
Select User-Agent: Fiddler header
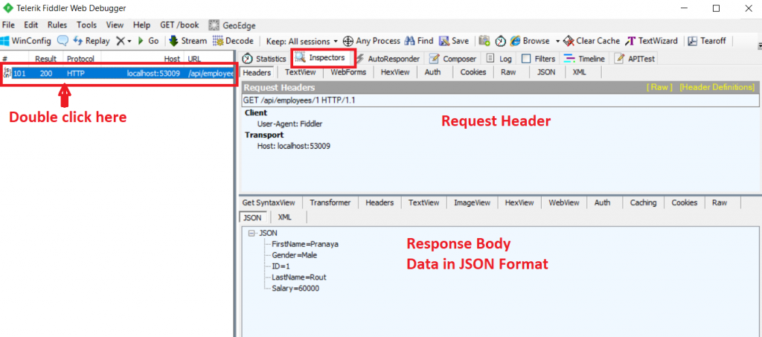(289, 123)
